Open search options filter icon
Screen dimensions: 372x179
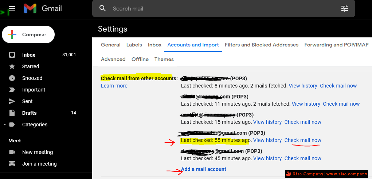(344, 8)
